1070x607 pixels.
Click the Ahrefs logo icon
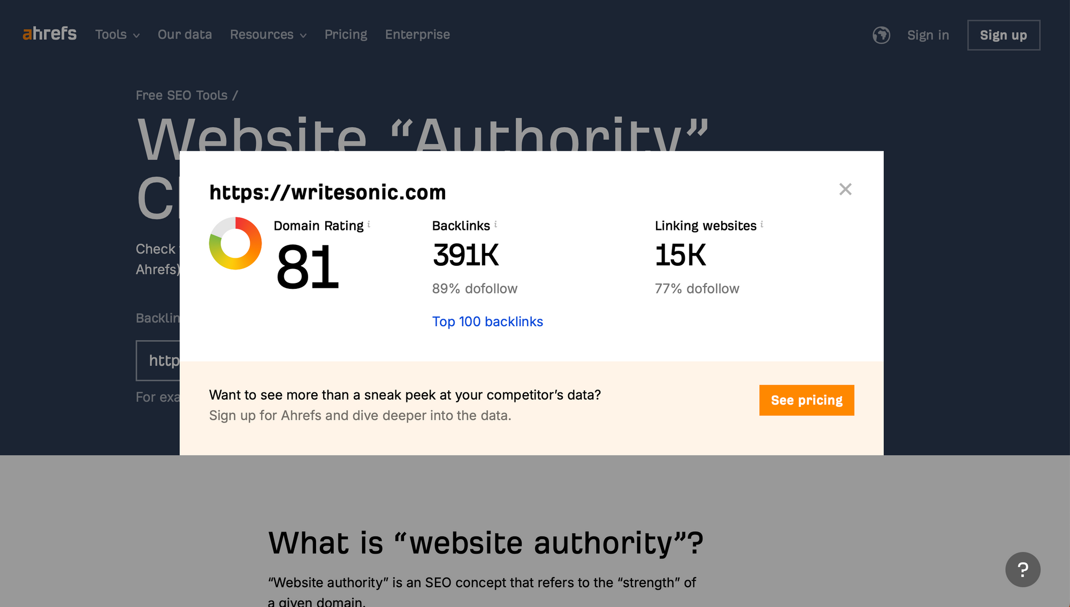tap(49, 34)
